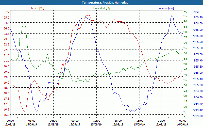Click the "16/09/19" date label
Image resolution: width=203 pixels, height=127 pixels.
(x=182, y=124)
